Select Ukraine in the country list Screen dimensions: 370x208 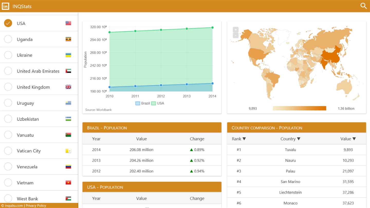8,55
